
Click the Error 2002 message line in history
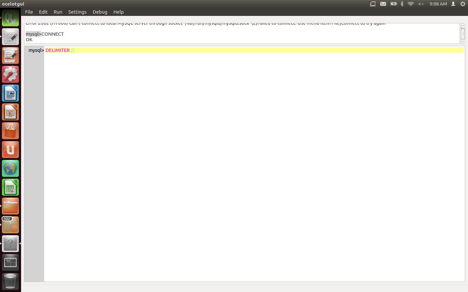tap(206, 24)
